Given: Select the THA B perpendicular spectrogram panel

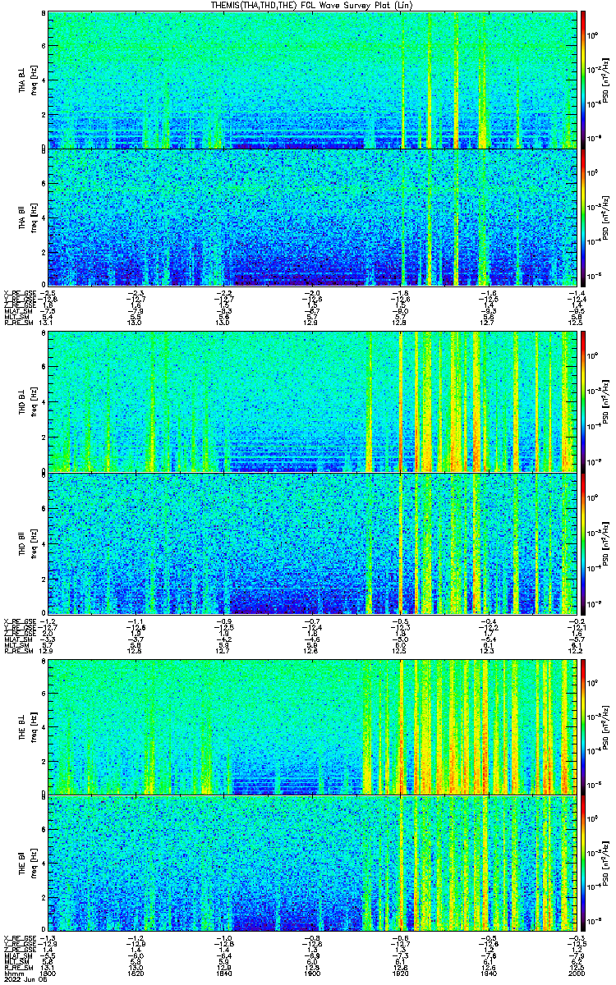Looking at the screenshot, I should (x=313, y=80).
